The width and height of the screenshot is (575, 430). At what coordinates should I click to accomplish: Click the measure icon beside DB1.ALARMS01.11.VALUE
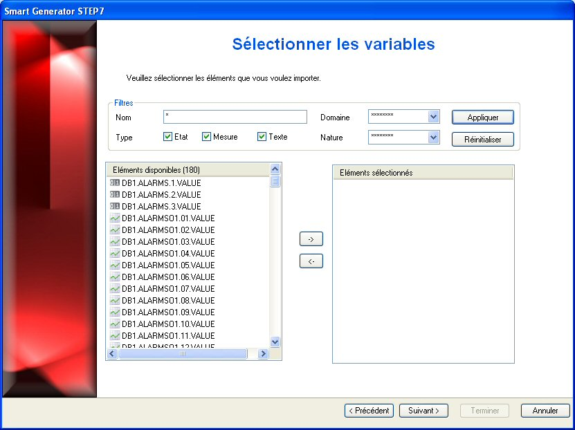tap(115, 335)
